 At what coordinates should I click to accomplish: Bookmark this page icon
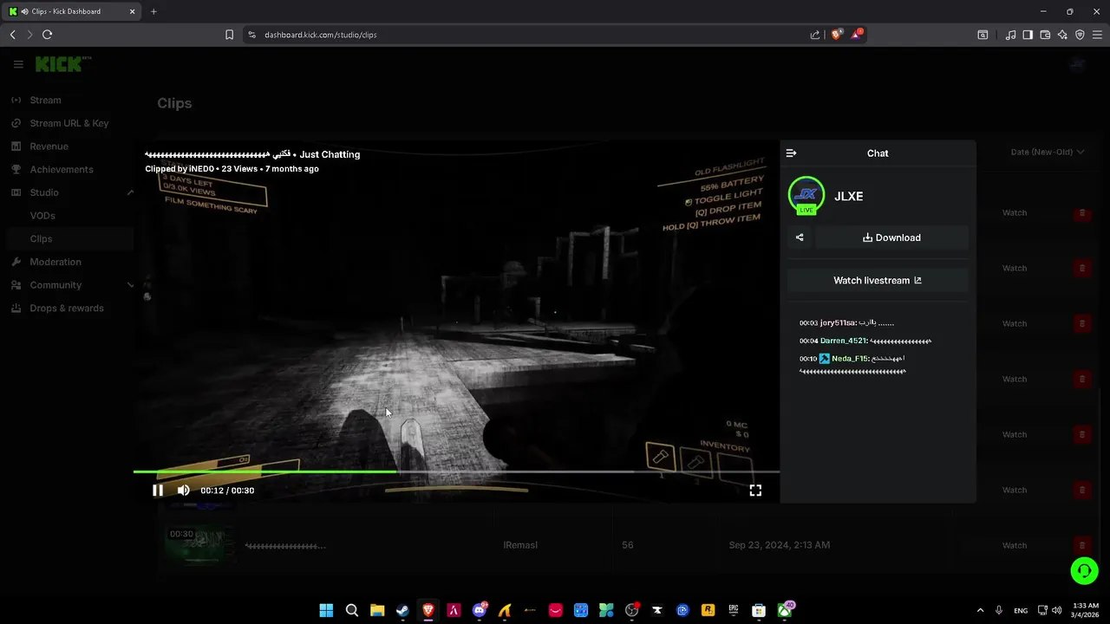pyautogui.click(x=229, y=35)
